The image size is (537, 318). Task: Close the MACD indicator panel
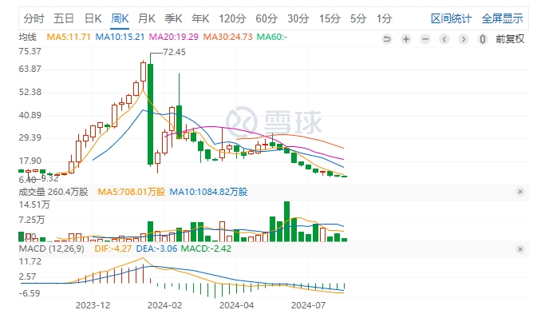pos(520,249)
